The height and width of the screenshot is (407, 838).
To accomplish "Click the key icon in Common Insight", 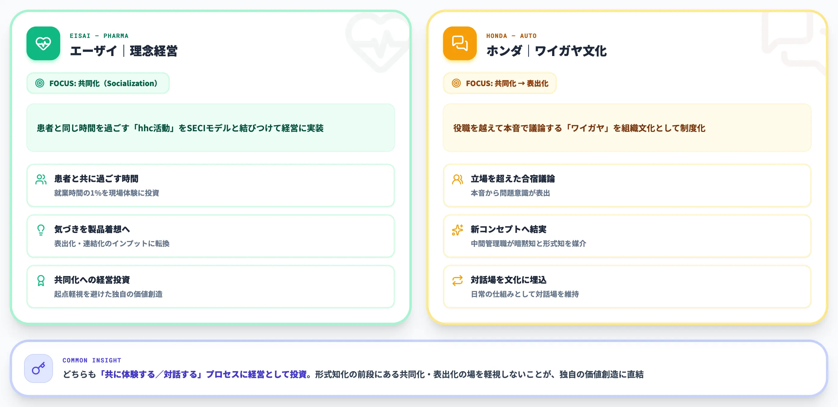I will (x=39, y=368).
